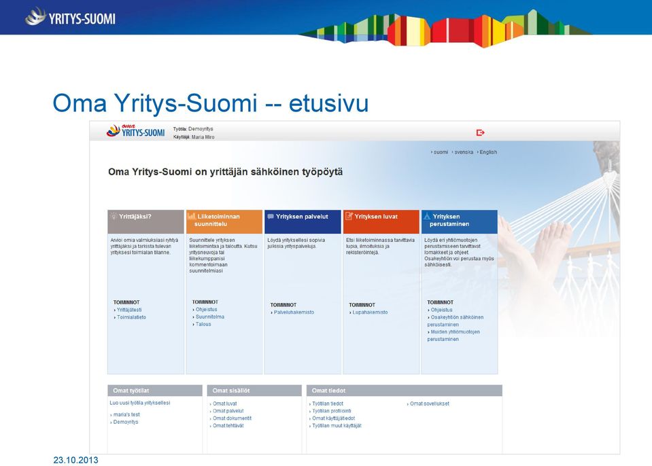
Task: Switch language to suomi
Action: coord(439,152)
